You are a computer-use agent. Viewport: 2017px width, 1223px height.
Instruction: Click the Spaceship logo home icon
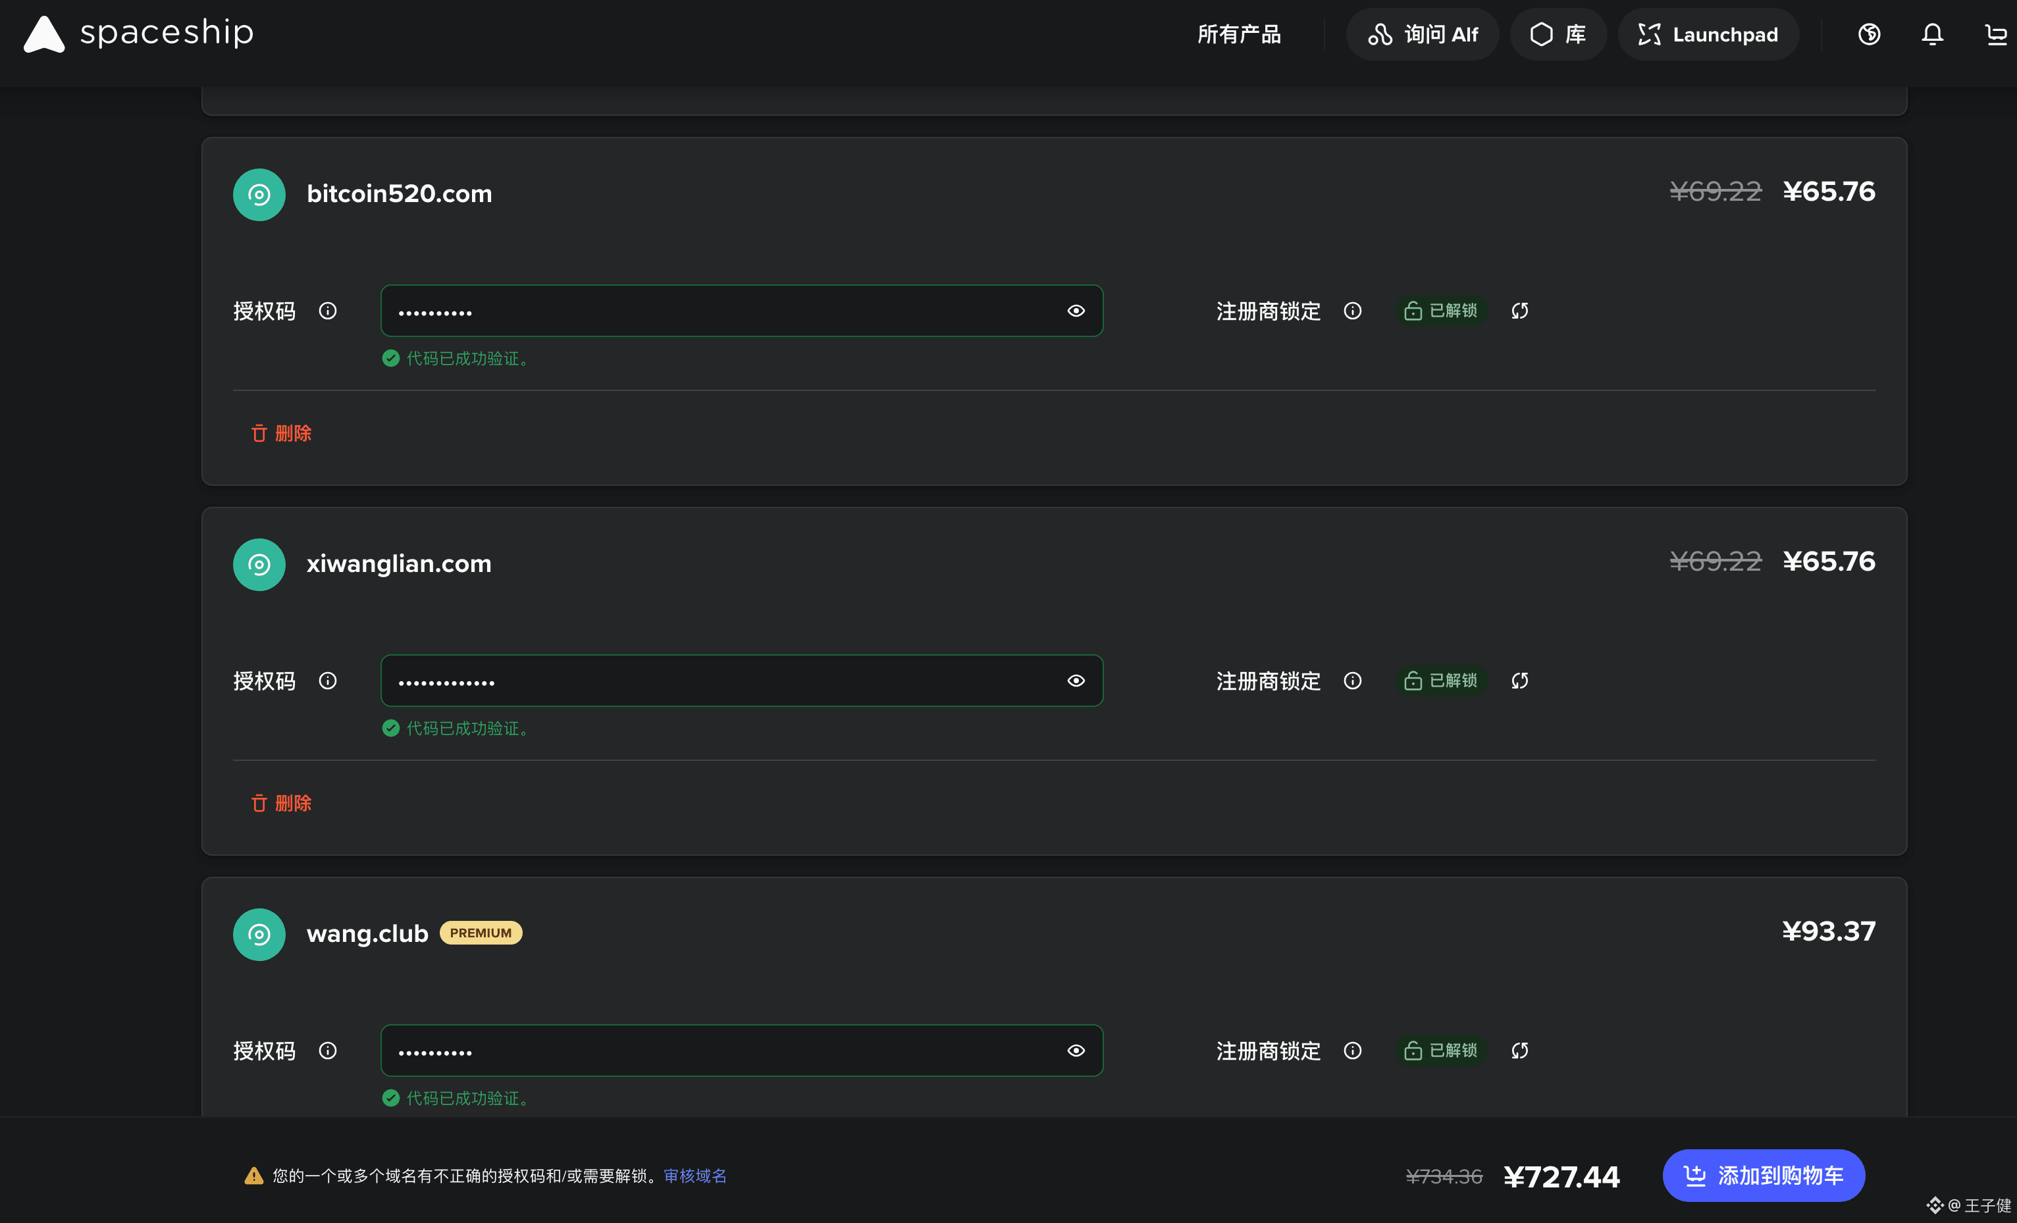click(44, 34)
